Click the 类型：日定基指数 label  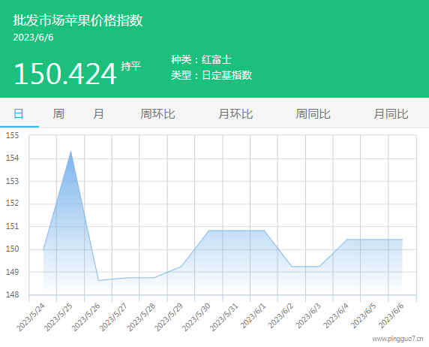211,75
